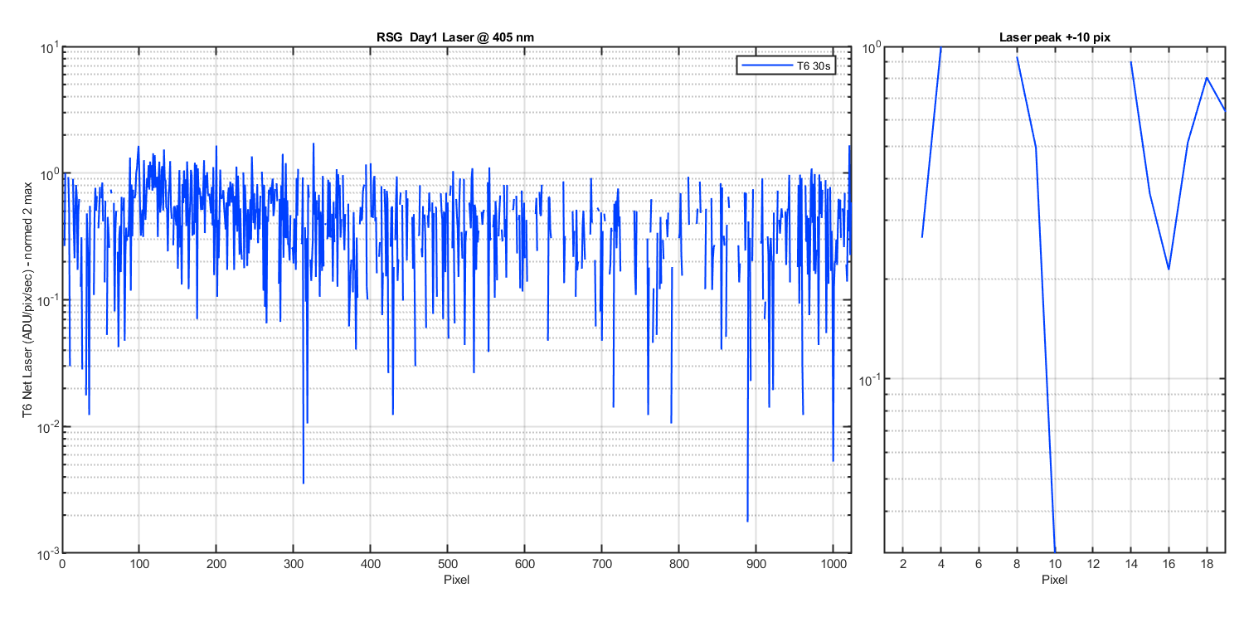The image size is (1244, 622).
Task: Click the x-axis tick label '18' in the right plot
Action: [x=1207, y=564]
